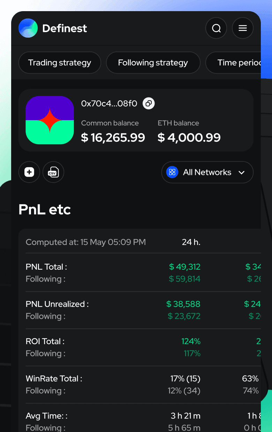
Task: Open search with magnifier icon
Action: coord(216,28)
